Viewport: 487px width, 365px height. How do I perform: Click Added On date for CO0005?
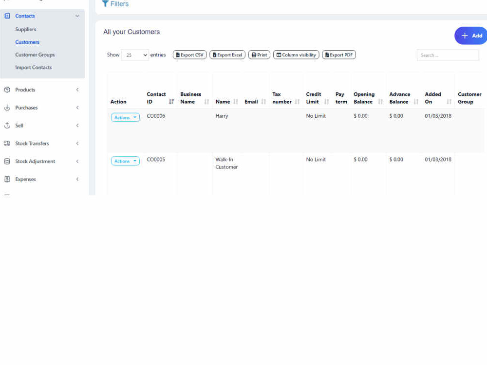(x=438, y=160)
